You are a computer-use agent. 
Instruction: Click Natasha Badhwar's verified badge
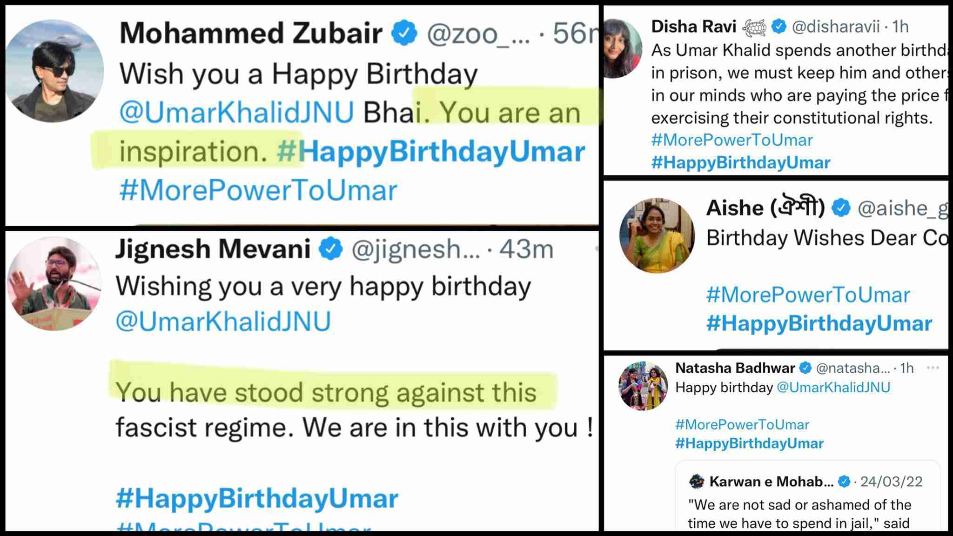pyautogui.click(x=805, y=368)
